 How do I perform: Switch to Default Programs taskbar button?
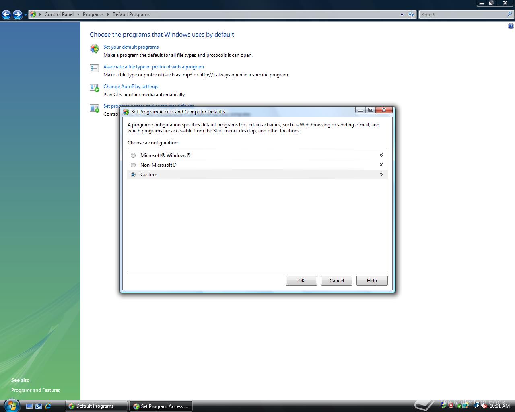click(96, 406)
